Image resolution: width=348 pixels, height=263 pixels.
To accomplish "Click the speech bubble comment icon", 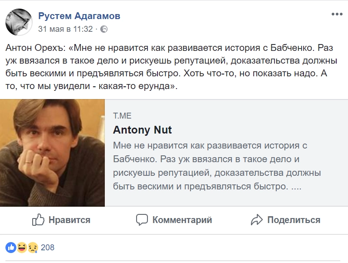I will click(x=142, y=220).
